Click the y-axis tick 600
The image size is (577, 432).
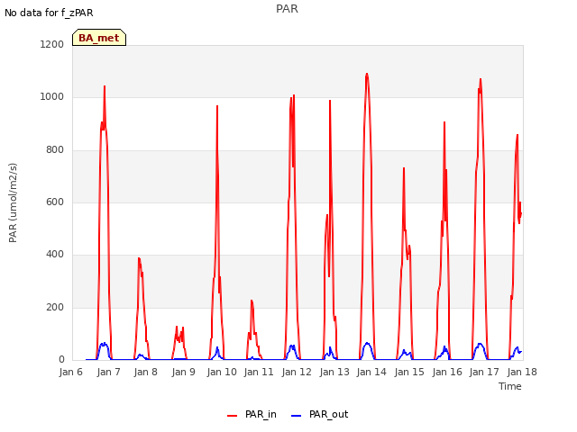click(x=55, y=202)
